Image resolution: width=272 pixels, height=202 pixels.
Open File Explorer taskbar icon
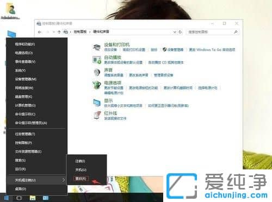coord(32,198)
